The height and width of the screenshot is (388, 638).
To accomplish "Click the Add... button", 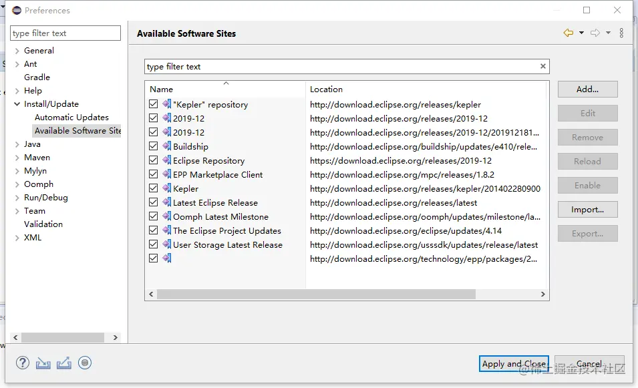I will pyautogui.click(x=587, y=89).
